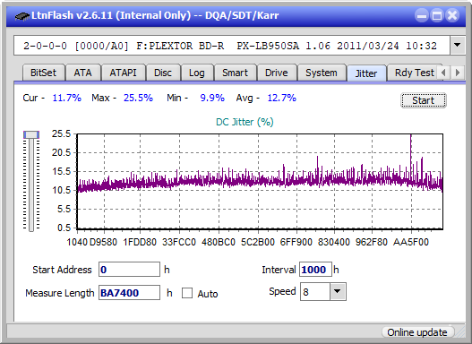The width and height of the screenshot is (472, 344).
Task: Enable the Auto measure length checkbox
Action: tap(187, 293)
